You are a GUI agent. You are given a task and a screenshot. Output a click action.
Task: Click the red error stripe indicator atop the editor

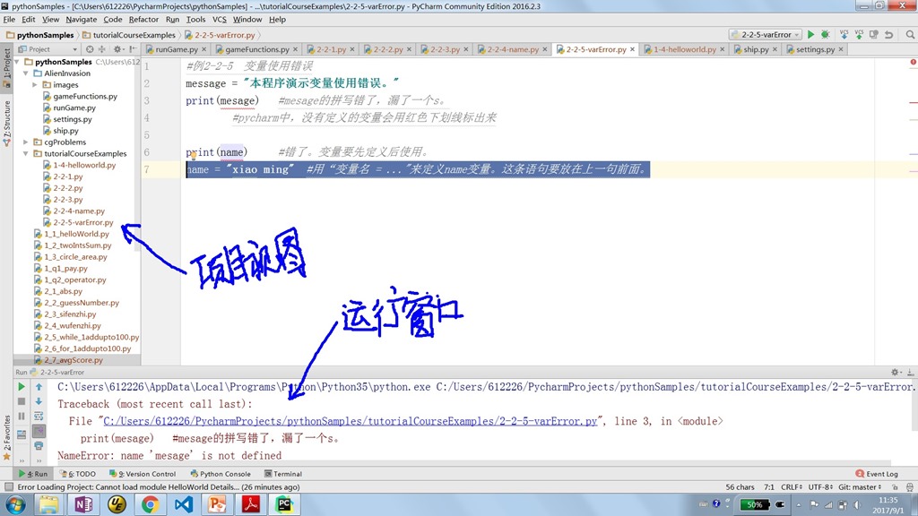pos(913,62)
